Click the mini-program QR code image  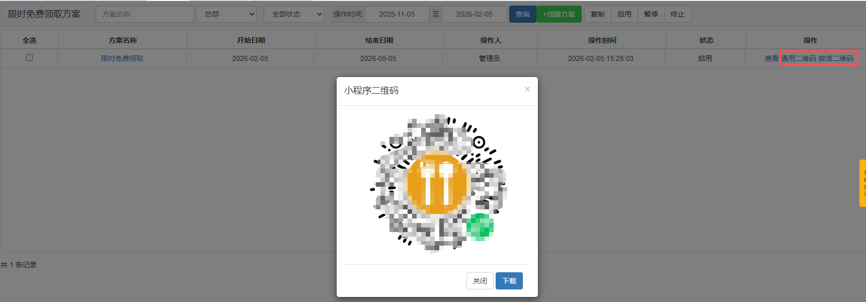438,183
